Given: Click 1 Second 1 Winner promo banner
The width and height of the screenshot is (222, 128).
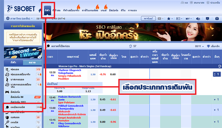Looking at the screenshot, I should [x=23, y=53].
